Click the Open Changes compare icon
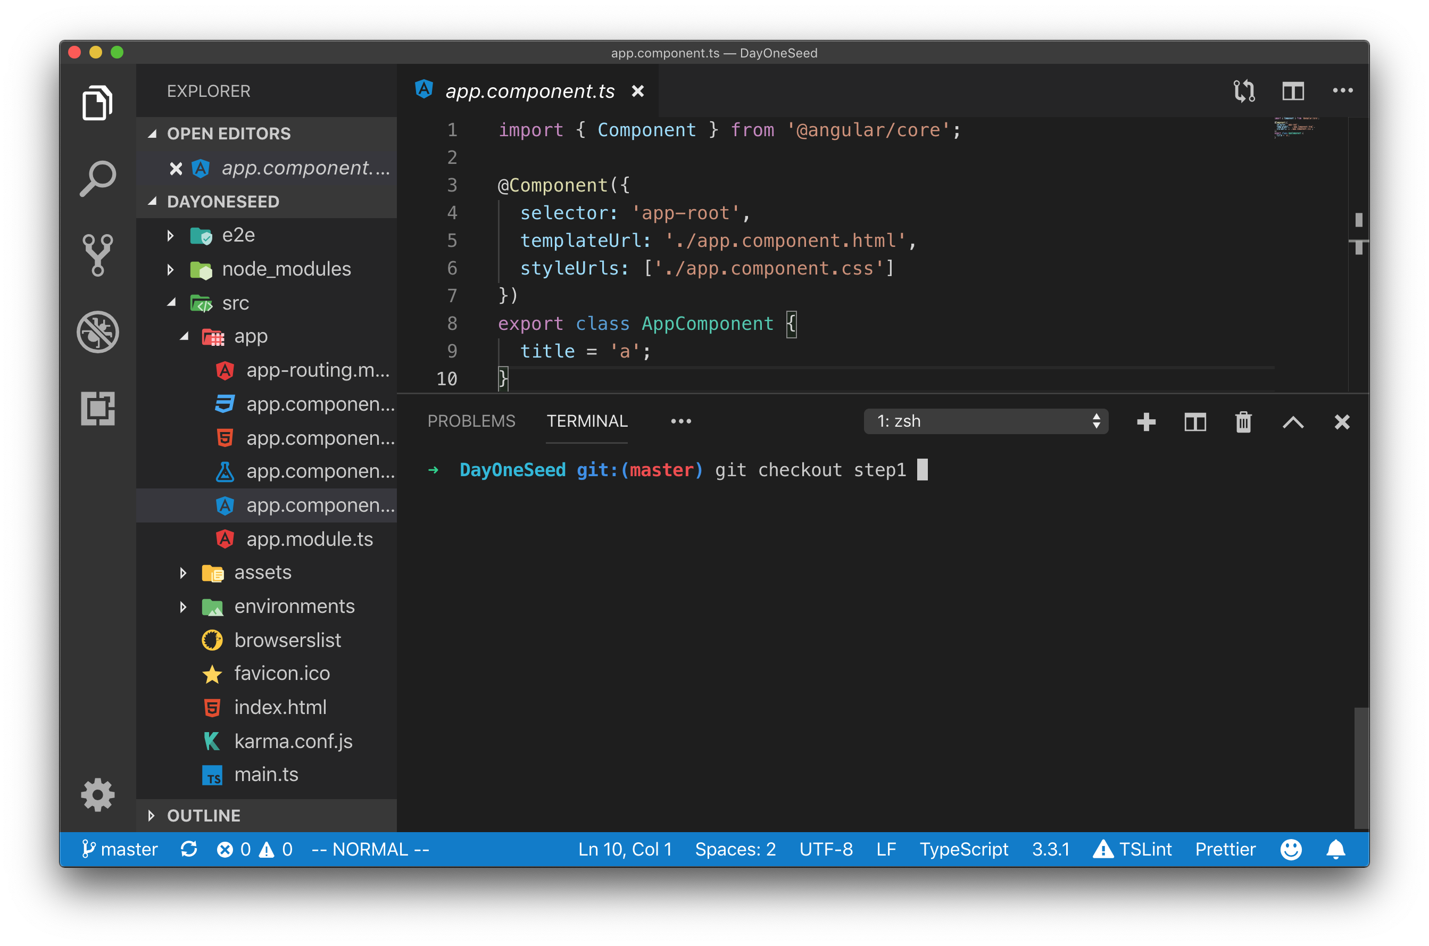The height and width of the screenshot is (946, 1429). (1244, 91)
